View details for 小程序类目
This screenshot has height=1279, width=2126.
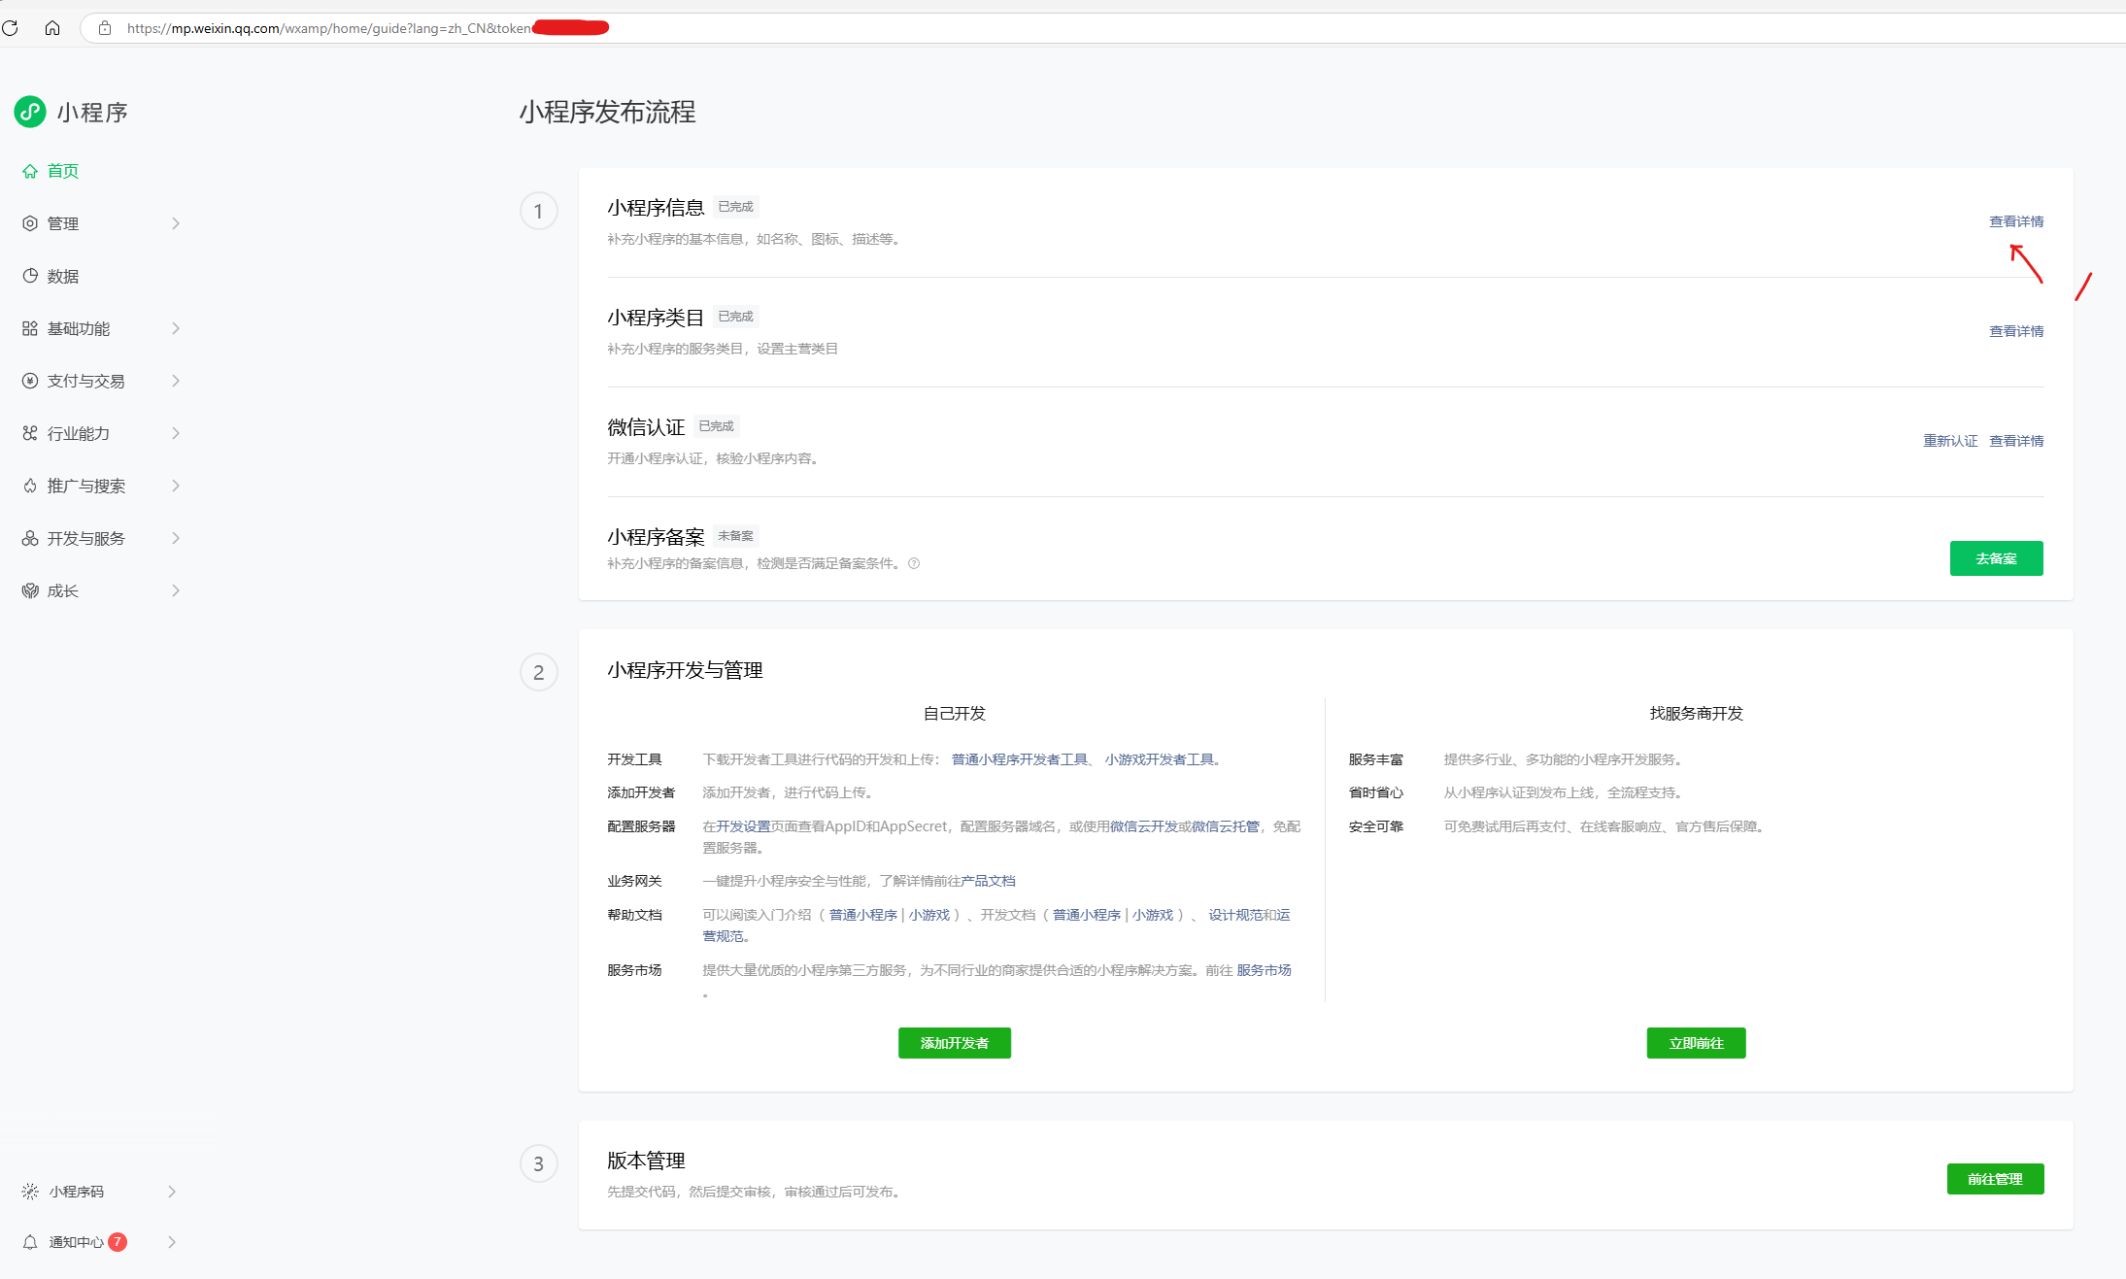(2016, 331)
